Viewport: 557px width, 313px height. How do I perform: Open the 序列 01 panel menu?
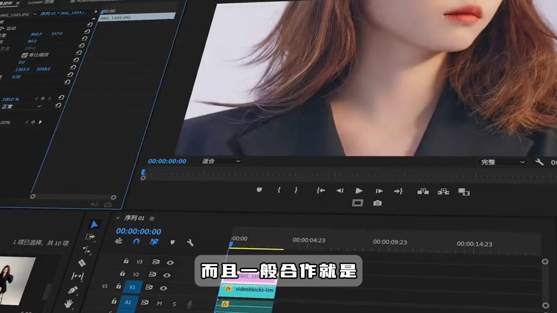[152, 218]
